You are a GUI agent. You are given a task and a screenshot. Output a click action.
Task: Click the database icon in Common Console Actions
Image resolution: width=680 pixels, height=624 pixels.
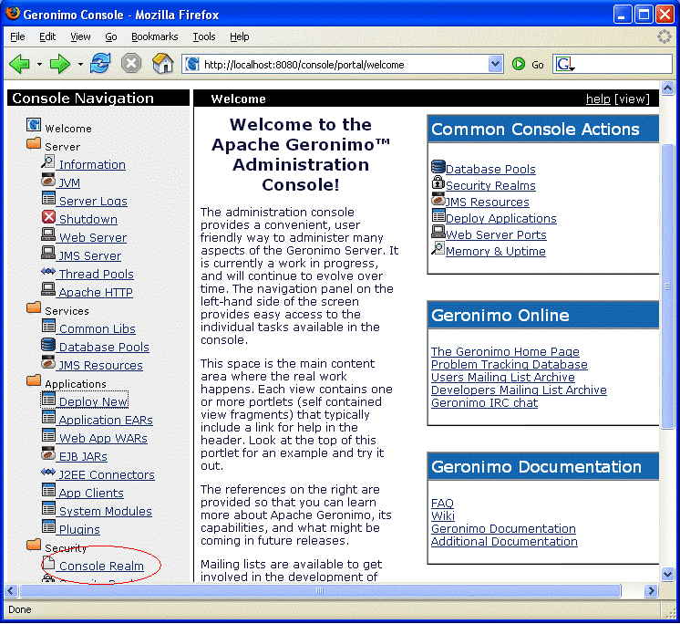pos(438,166)
